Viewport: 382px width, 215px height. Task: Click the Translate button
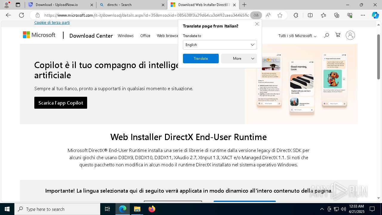(x=201, y=59)
